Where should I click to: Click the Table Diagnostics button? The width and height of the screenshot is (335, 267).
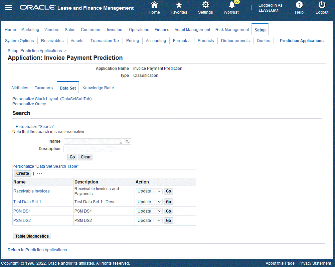32,236
